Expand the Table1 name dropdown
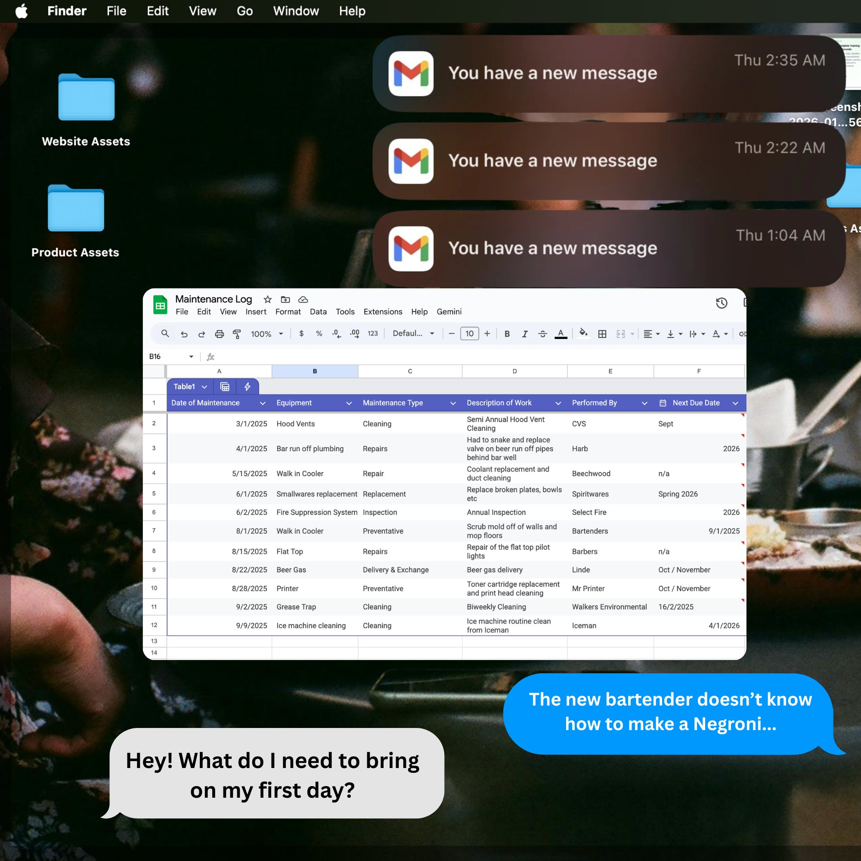 [x=204, y=387]
